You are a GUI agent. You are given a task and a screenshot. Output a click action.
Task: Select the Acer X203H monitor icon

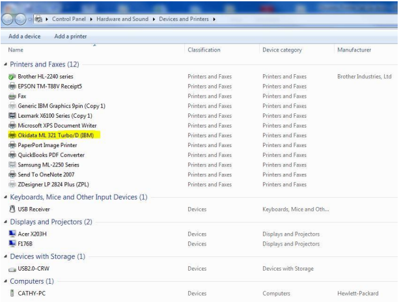click(12, 234)
